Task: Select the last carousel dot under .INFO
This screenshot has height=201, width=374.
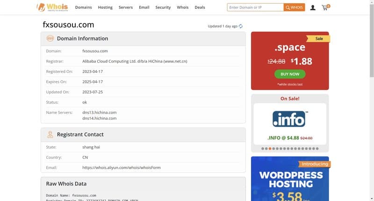Action: click(317, 149)
